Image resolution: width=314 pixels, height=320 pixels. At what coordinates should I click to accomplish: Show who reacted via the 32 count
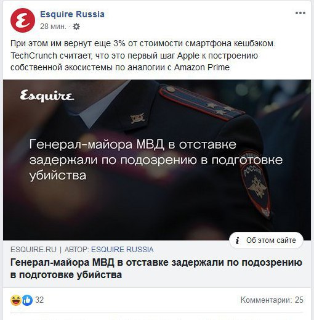[39, 300]
